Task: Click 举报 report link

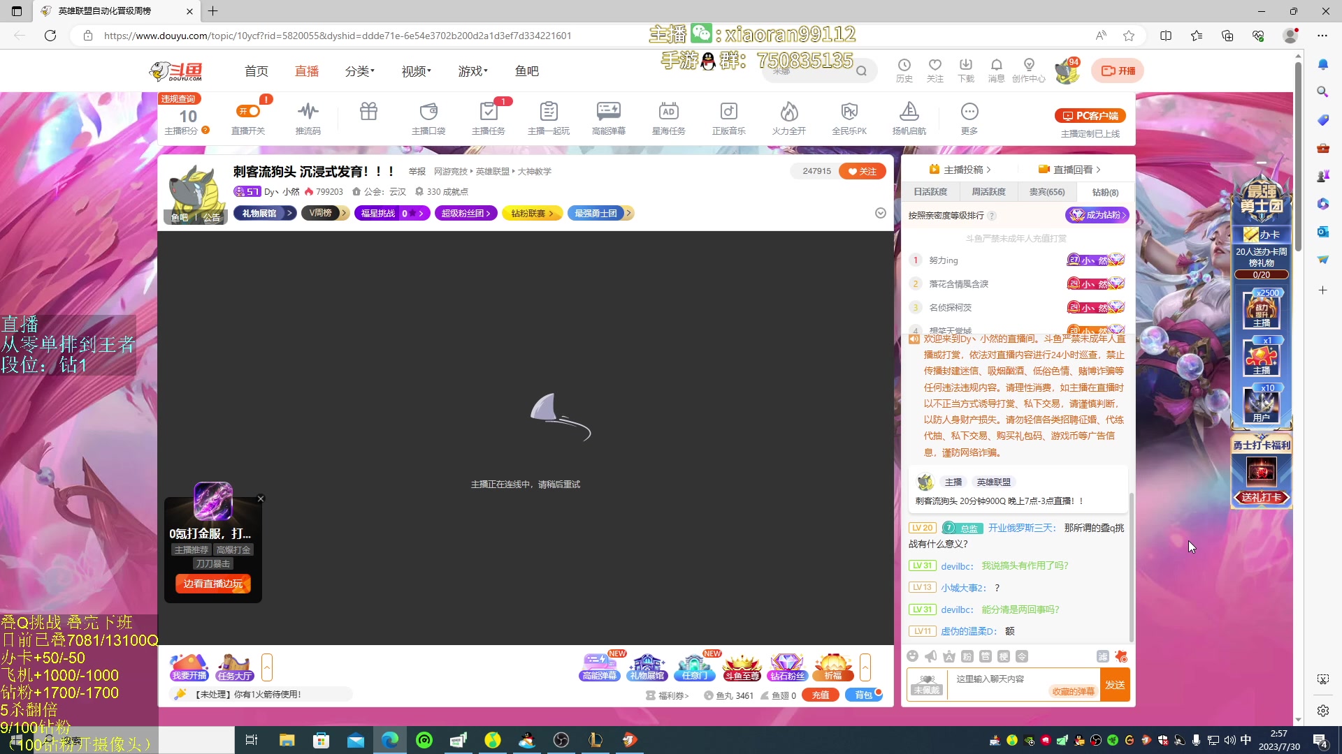Action: (417, 172)
